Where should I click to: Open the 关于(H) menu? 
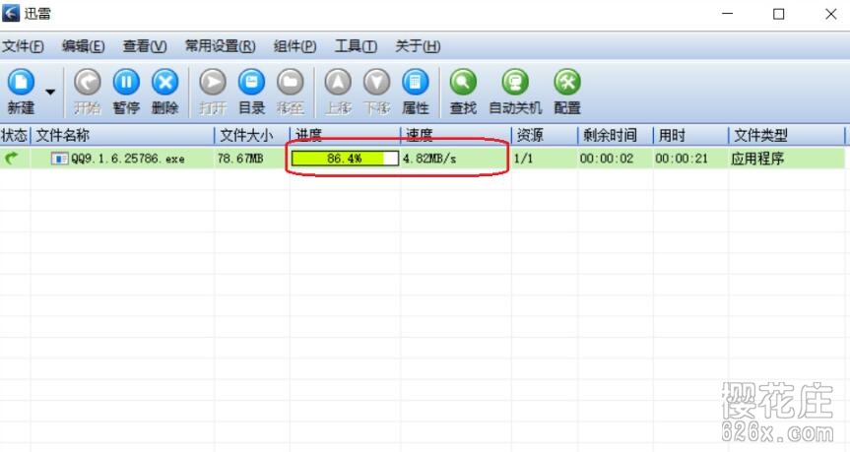click(418, 46)
